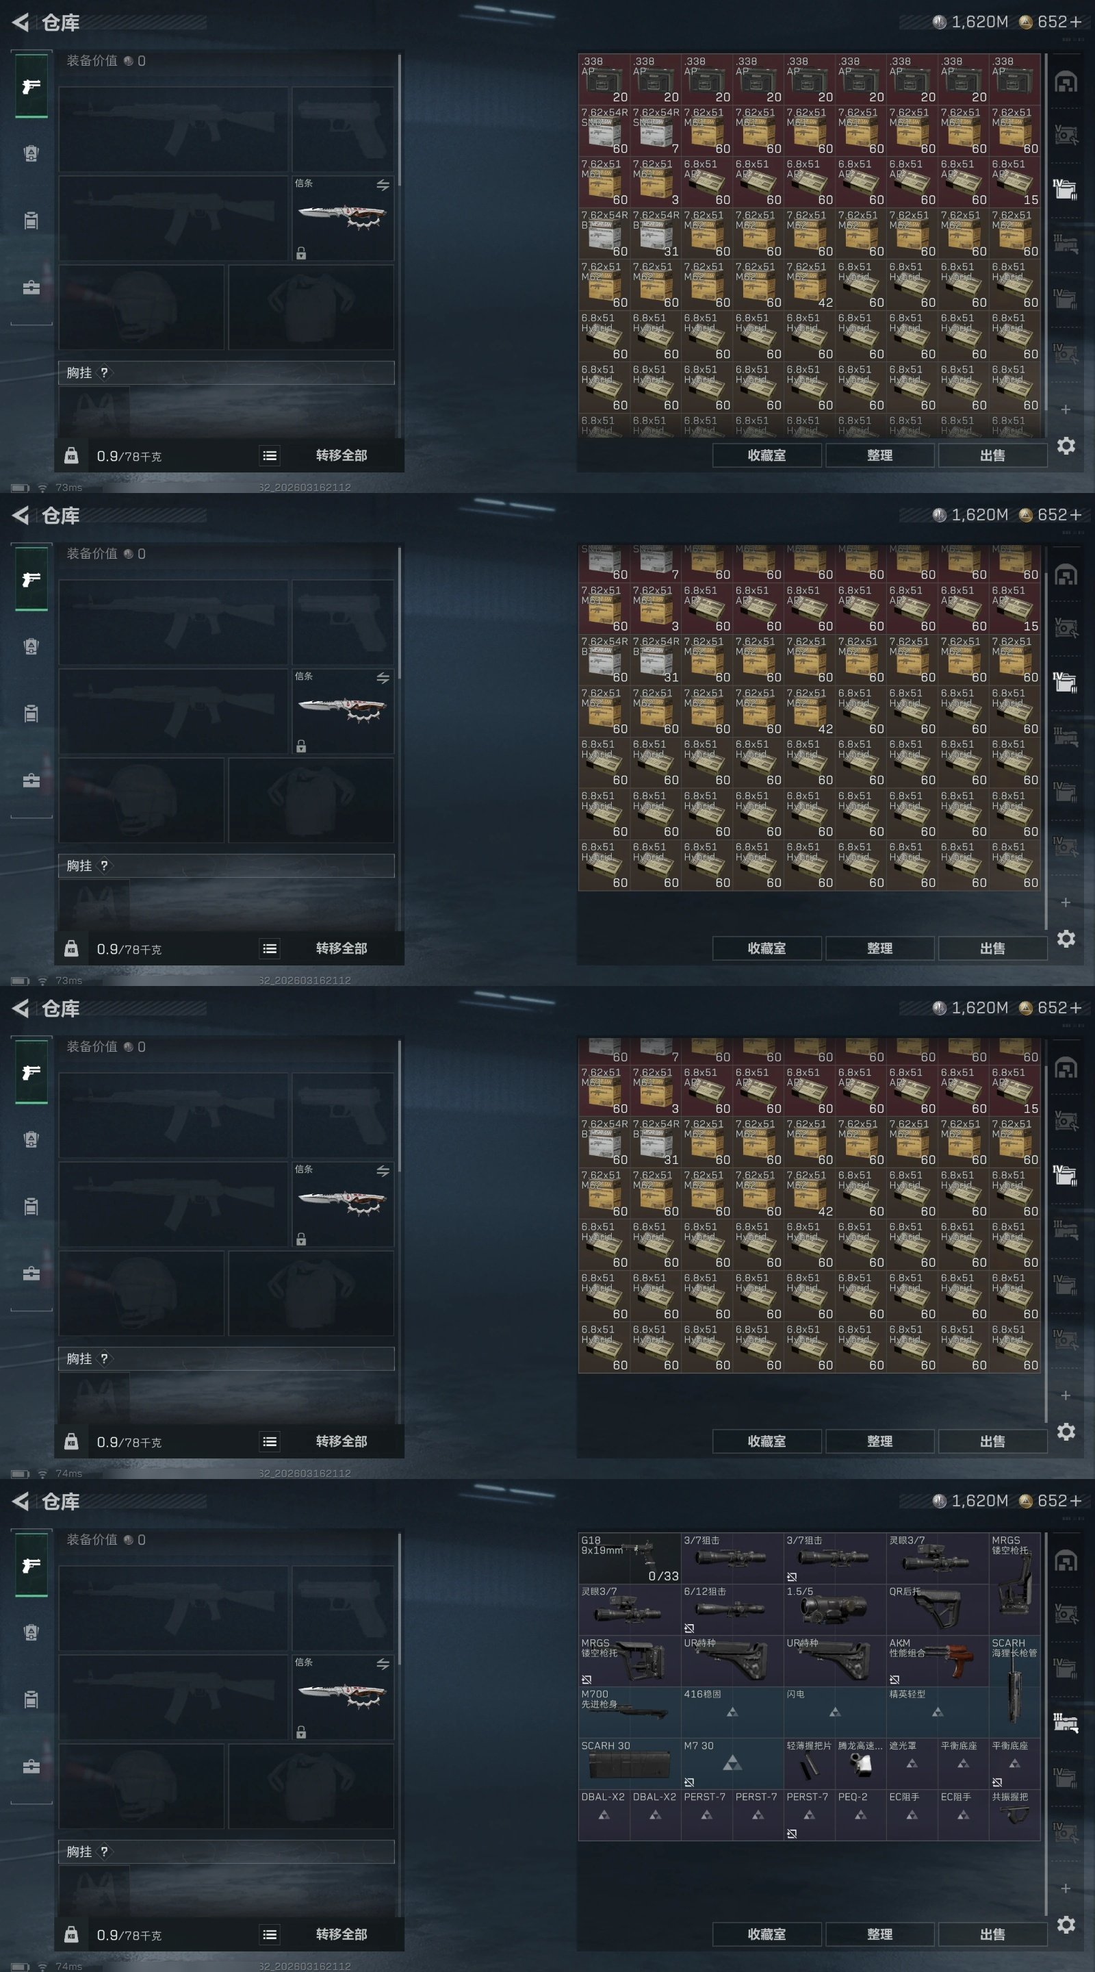Add storage page with plus icon beside attachments grid
Image resolution: width=1095 pixels, height=1972 pixels.
coord(1065,1888)
